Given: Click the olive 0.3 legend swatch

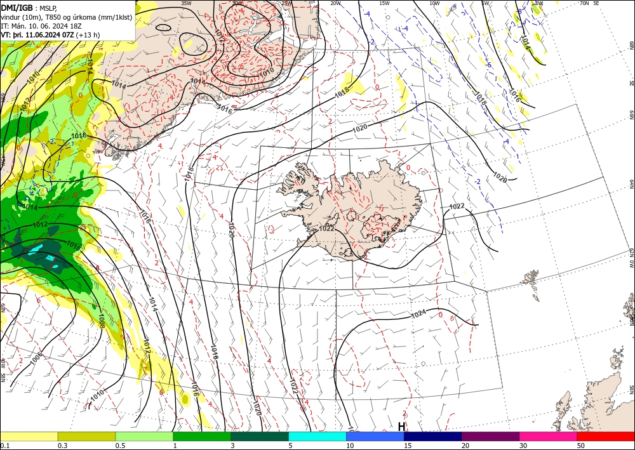Looking at the screenshot, I should tap(86, 436).
